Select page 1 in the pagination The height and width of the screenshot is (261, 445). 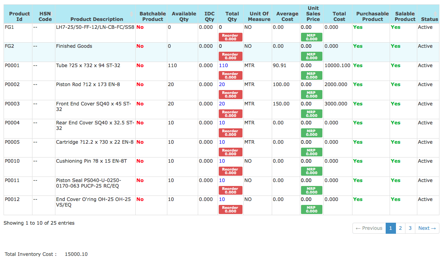[391, 228]
